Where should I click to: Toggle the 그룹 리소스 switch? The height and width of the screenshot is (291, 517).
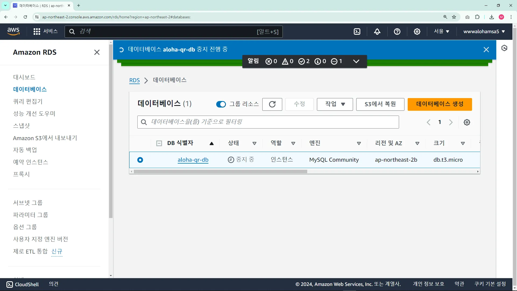(221, 104)
